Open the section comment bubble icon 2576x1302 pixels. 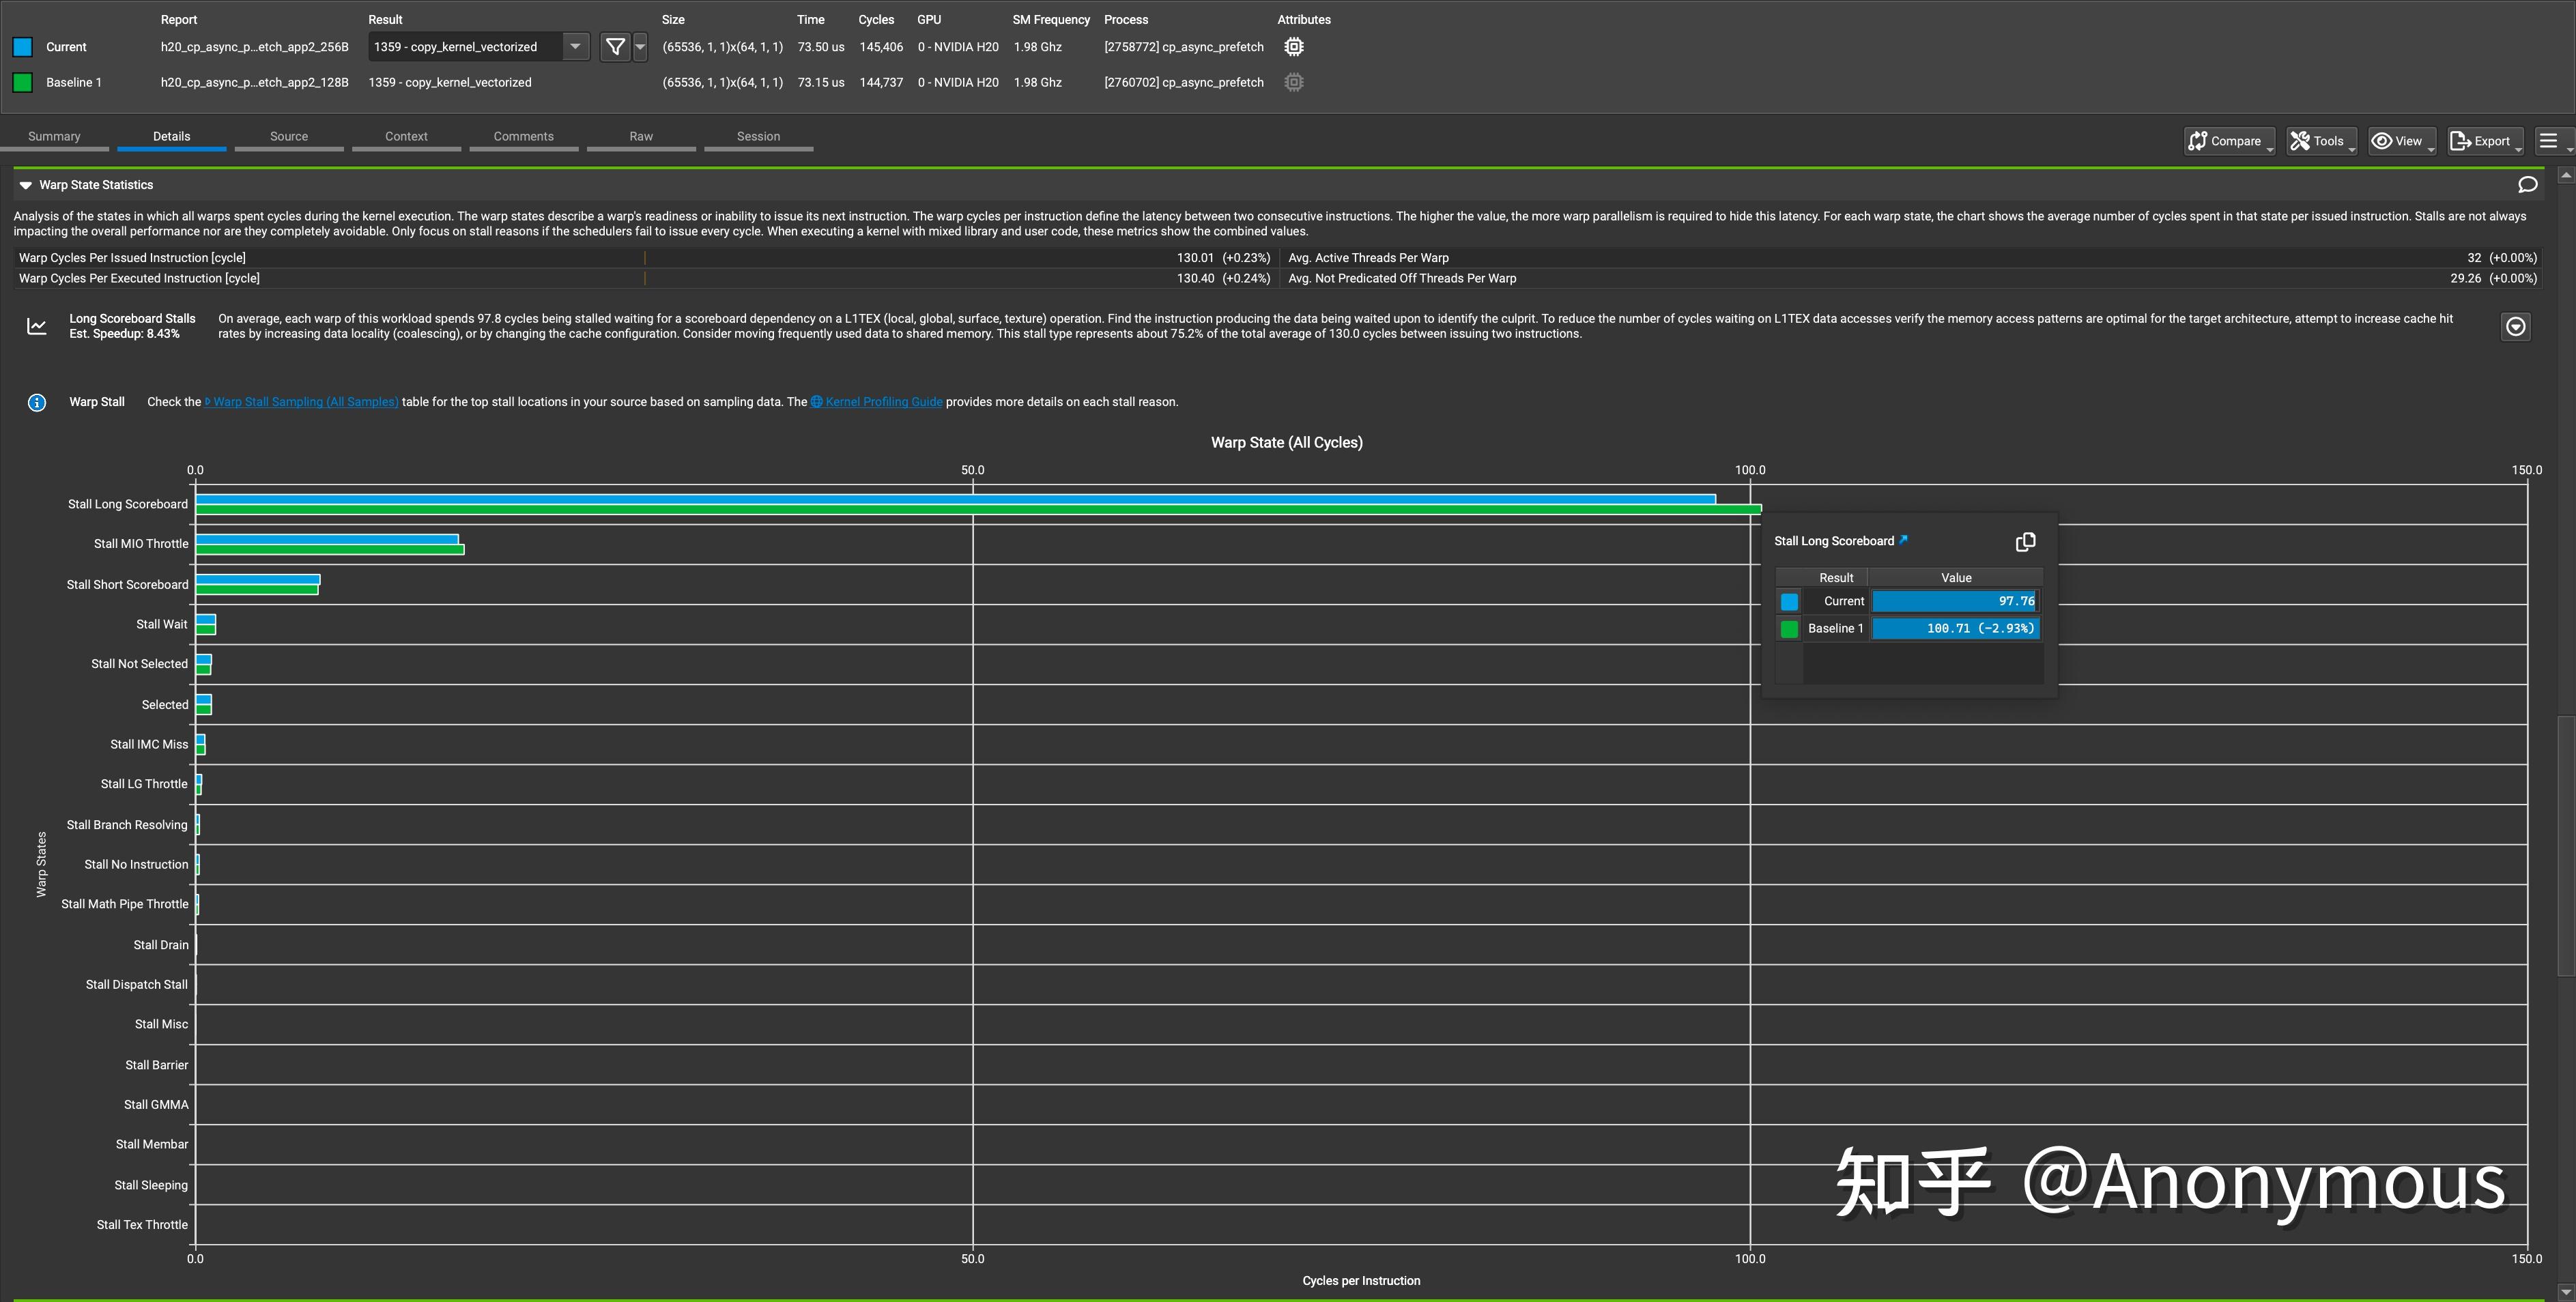tap(2527, 185)
